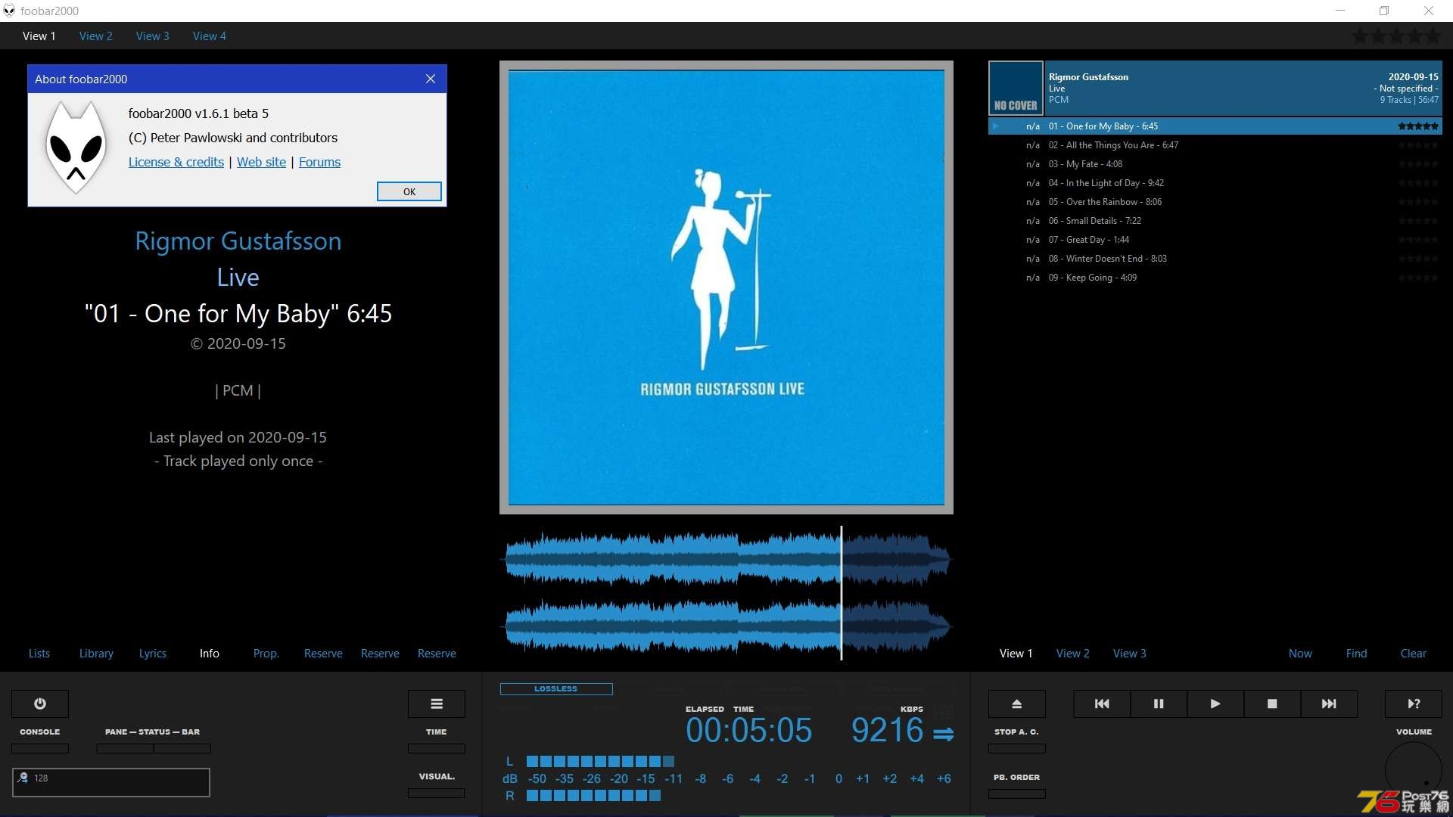Click the foobar2000 title bar icon
1453x817 pixels.
9,11
